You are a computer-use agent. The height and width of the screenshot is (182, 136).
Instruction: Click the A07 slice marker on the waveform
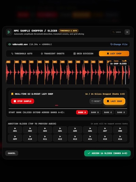pos(55,62)
